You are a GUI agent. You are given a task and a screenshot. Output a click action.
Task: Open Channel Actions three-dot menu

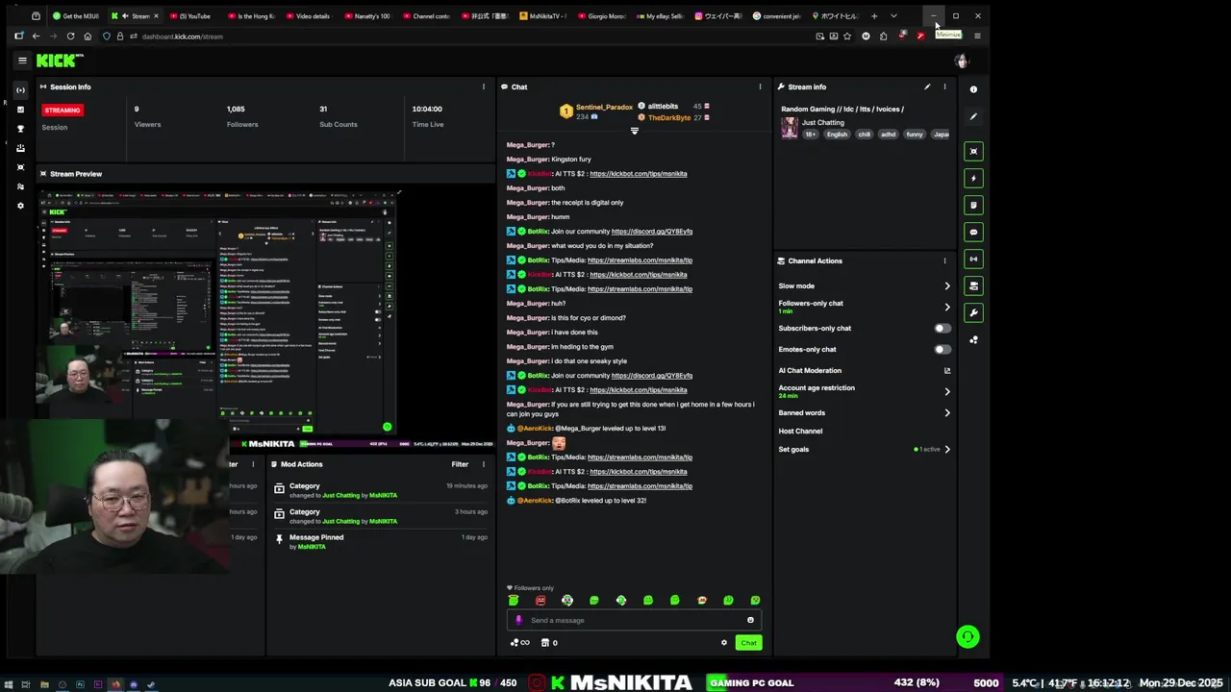(x=944, y=260)
